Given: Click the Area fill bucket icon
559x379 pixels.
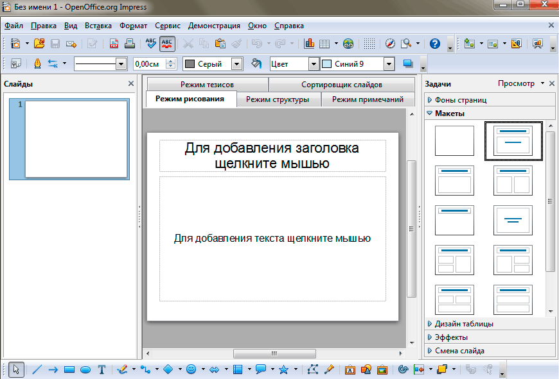Looking at the screenshot, I should pos(256,63).
